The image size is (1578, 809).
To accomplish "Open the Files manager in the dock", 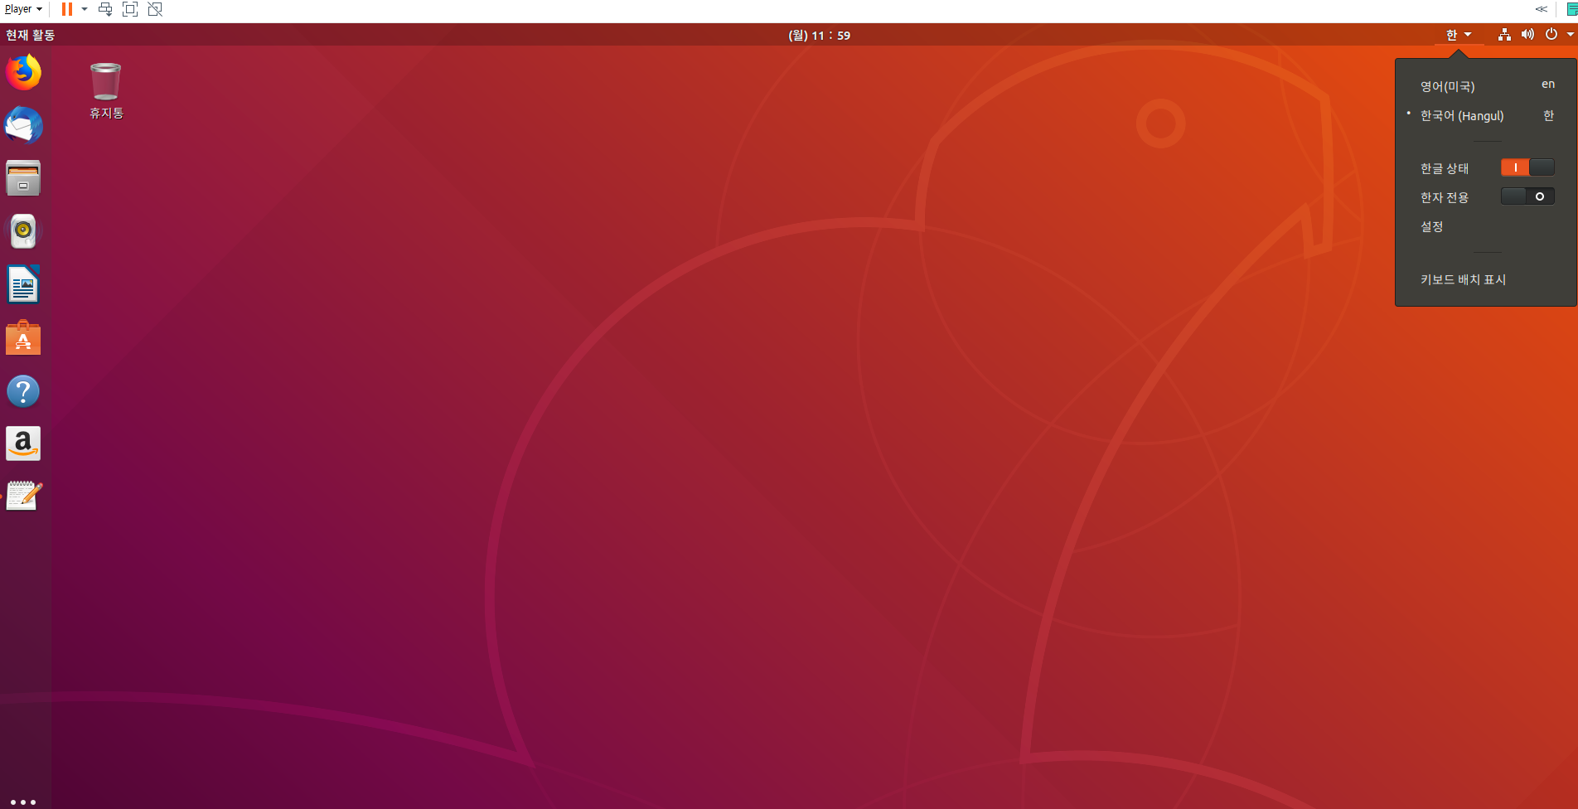I will (23, 178).
